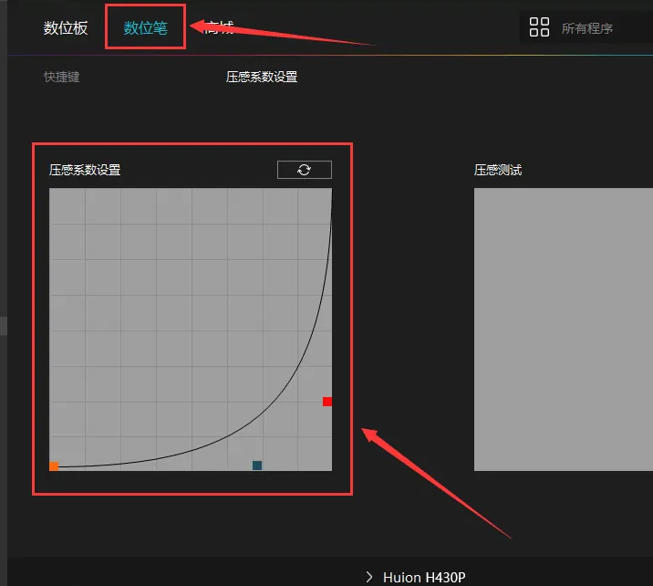Switch to the 数位笔 tab
Image resolution: width=653 pixels, height=586 pixels.
click(146, 27)
